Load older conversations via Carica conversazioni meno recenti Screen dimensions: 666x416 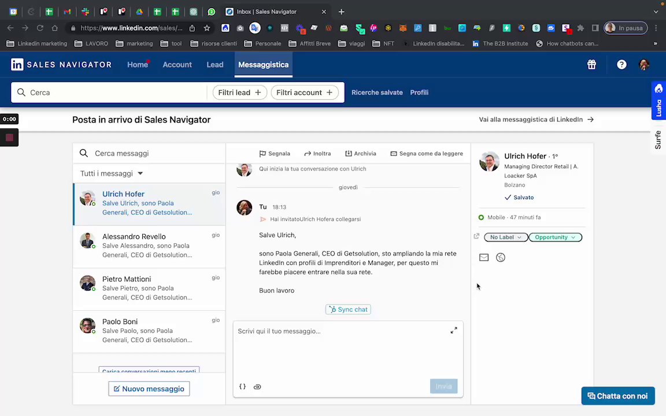pos(149,370)
